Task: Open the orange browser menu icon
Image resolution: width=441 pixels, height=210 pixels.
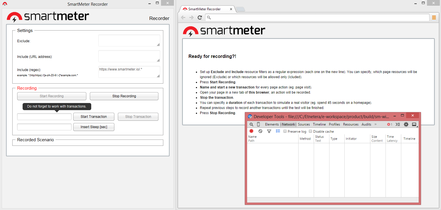Action: pos(434,17)
